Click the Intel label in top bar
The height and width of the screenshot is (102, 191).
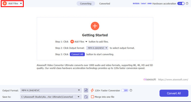[143, 4]
